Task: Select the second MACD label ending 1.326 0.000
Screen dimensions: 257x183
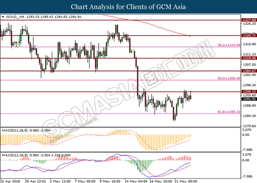Action: [36, 155]
